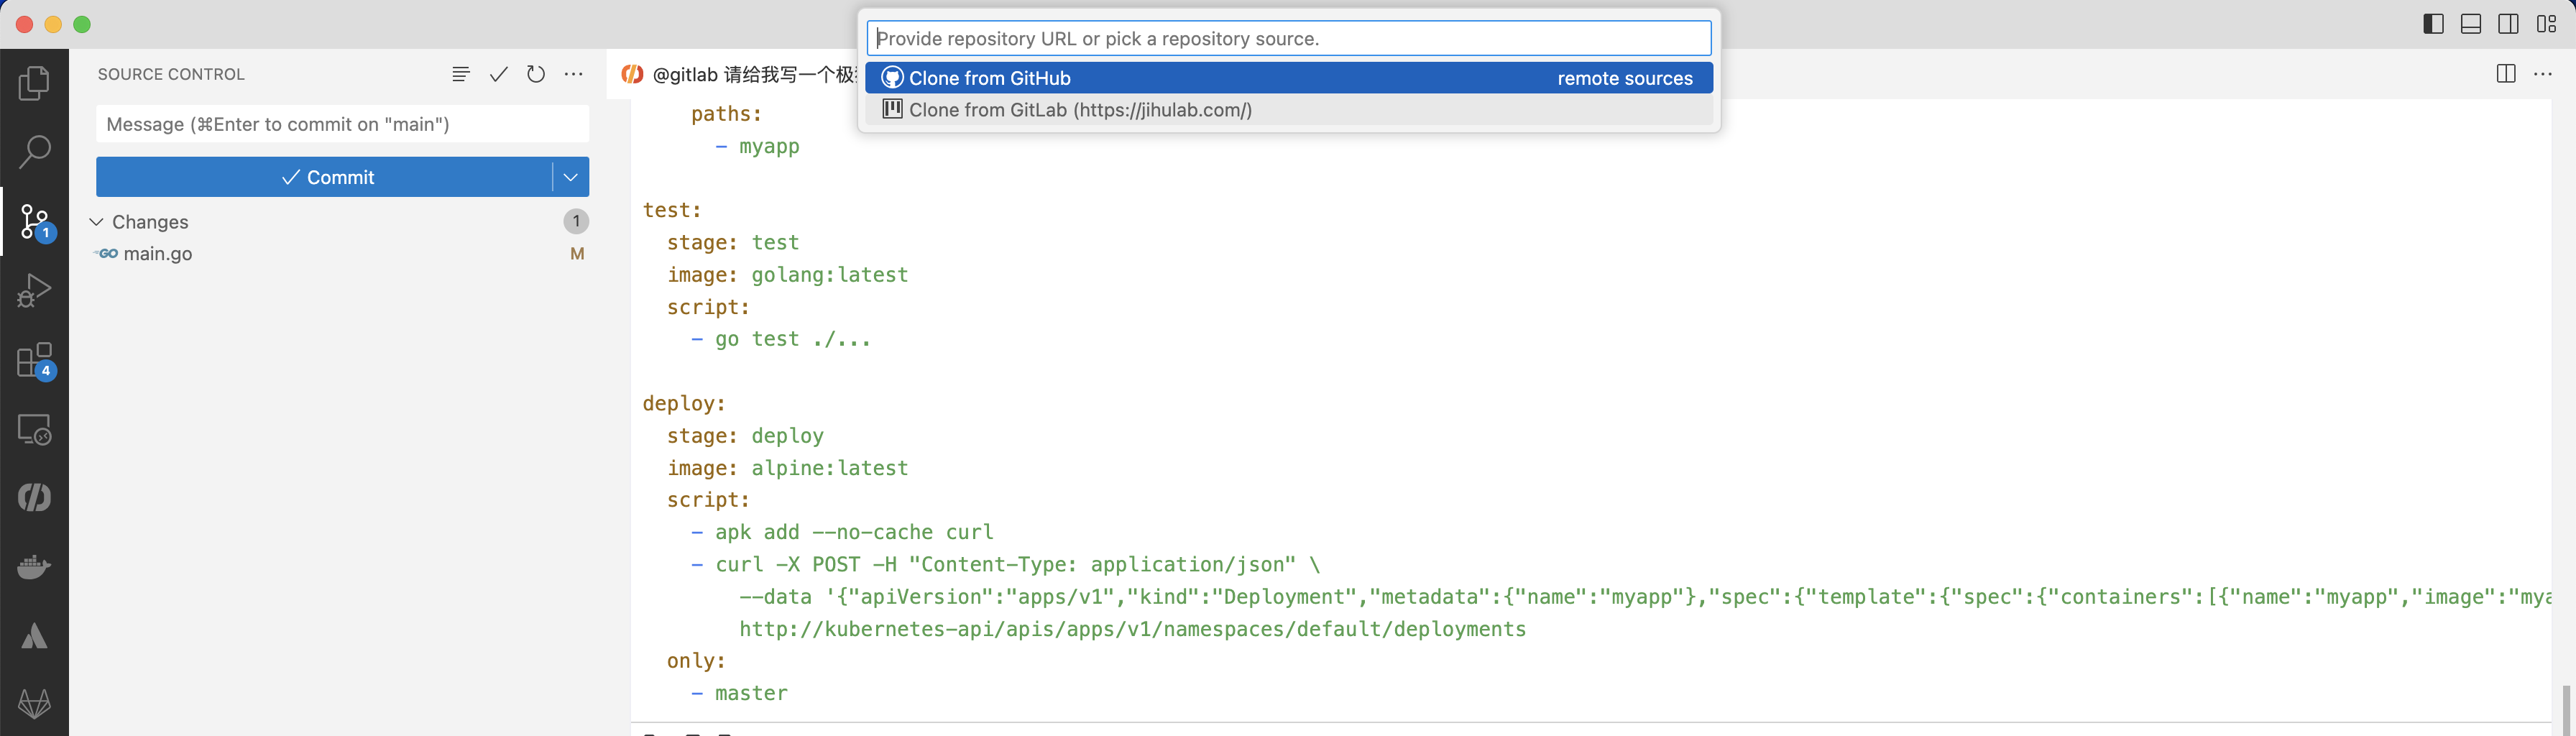This screenshot has height=736, width=2576.
Task: Open Run and Debug view
Action: (x=34, y=290)
